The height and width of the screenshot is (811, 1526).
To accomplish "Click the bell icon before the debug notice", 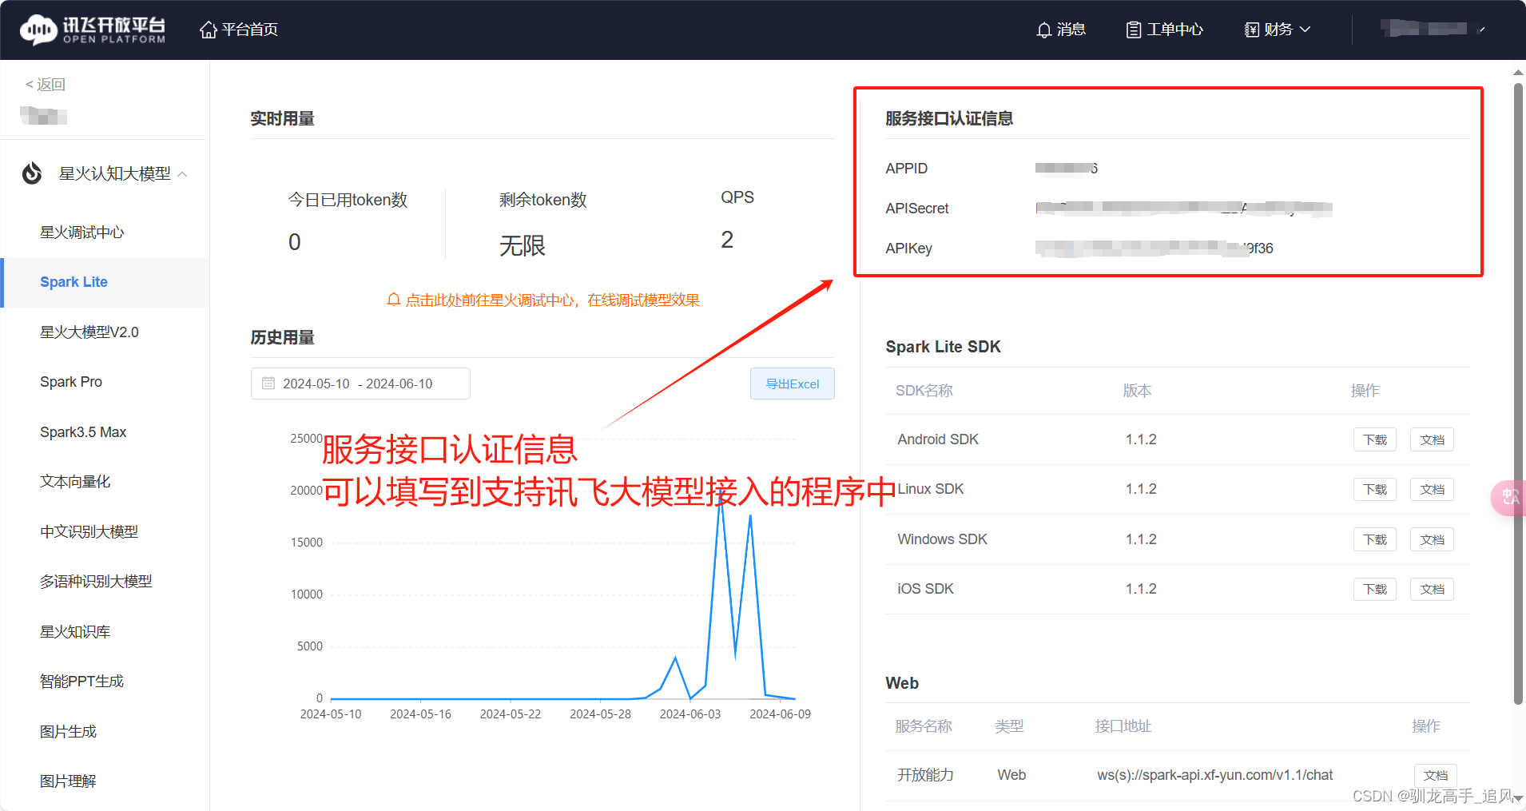I will click(393, 300).
